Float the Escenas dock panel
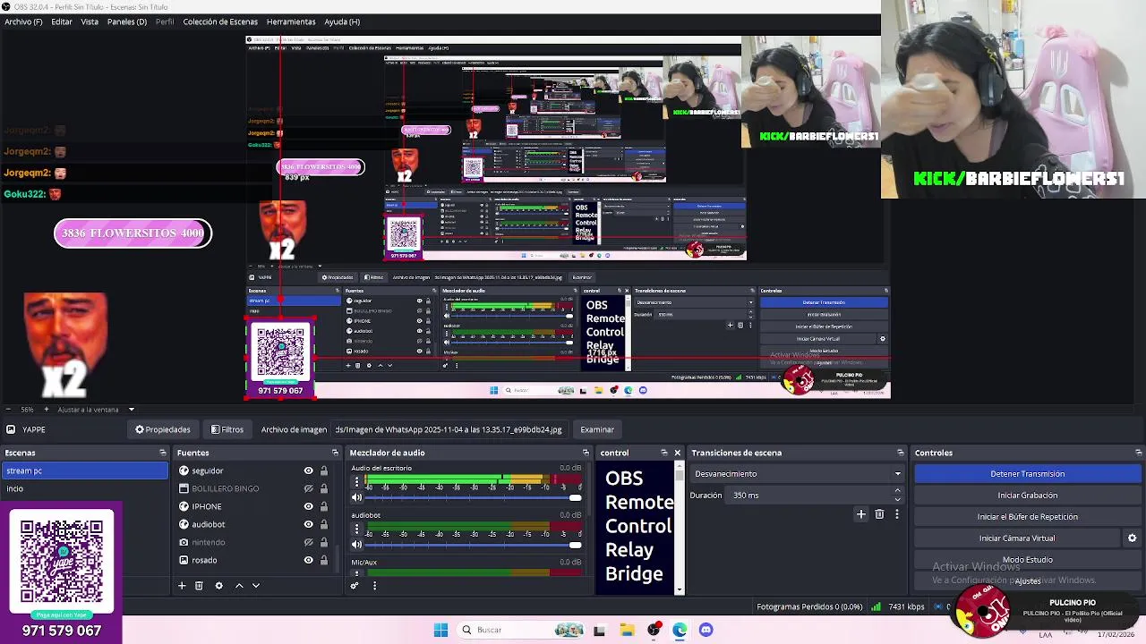The height and width of the screenshot is (644, 1146). (162, 453)
